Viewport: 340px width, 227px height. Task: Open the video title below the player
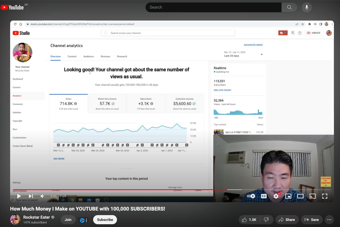pos(88,209)
